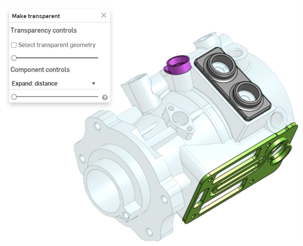The width and height of the screenshot is (303, 246).
Task: Click the small oval flange on housing
Action: coord(178,120)
